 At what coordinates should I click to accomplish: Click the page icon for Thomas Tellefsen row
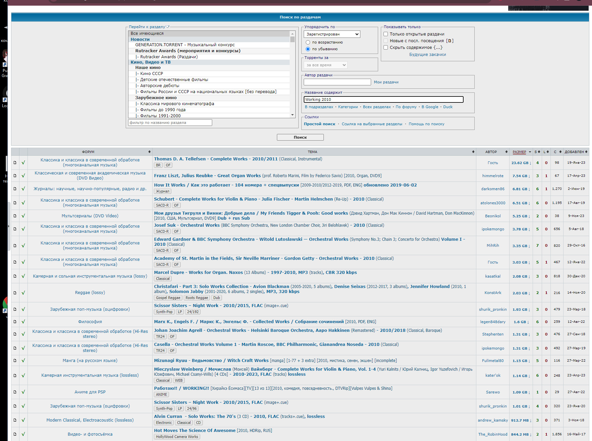pos(15,163)
